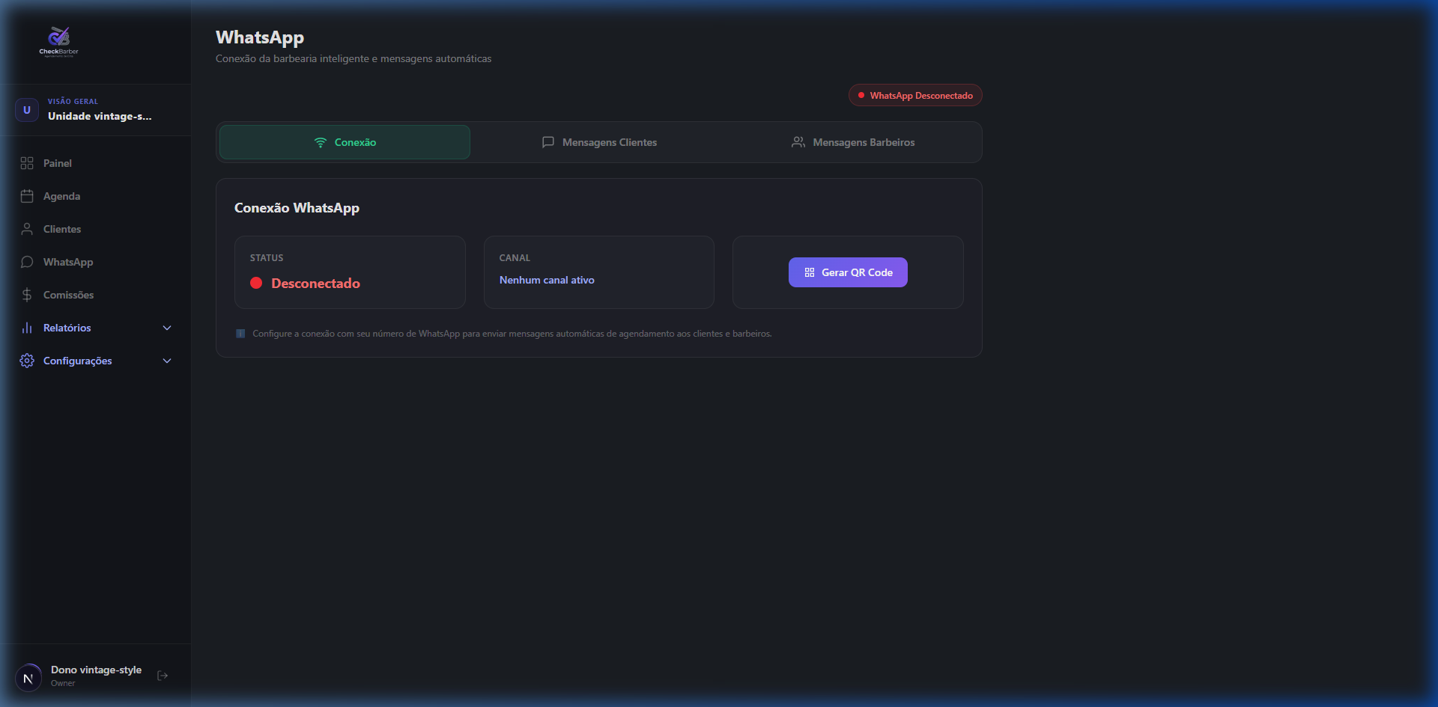The image size is (1438, 707).
Task: Click the Configurações gear icon
Action: (27, 361)
